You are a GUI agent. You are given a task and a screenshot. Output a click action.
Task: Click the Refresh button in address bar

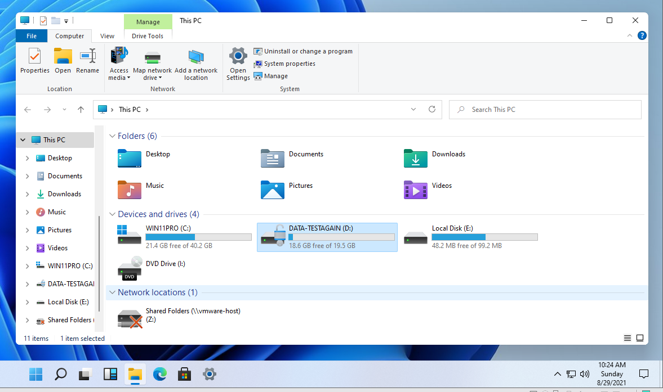[x=431, y=109]
